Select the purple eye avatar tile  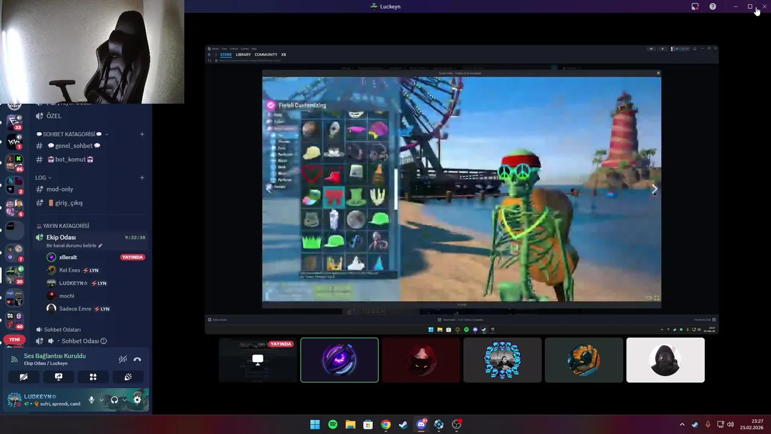[340, 360]
